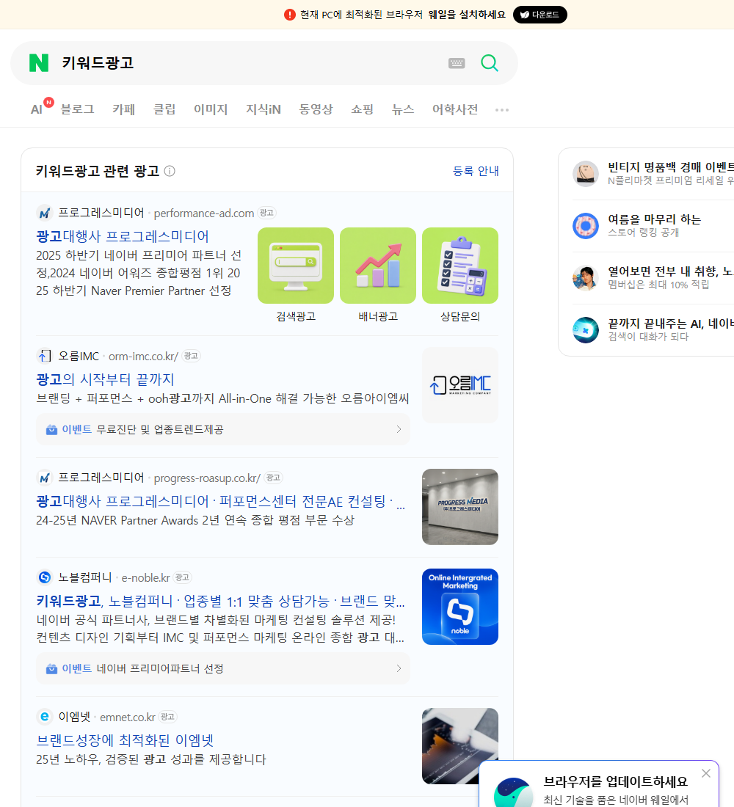Switch to the 지식iN tab
The width and height of the screenshot is (734, 807).
click(x=264, y=109)
